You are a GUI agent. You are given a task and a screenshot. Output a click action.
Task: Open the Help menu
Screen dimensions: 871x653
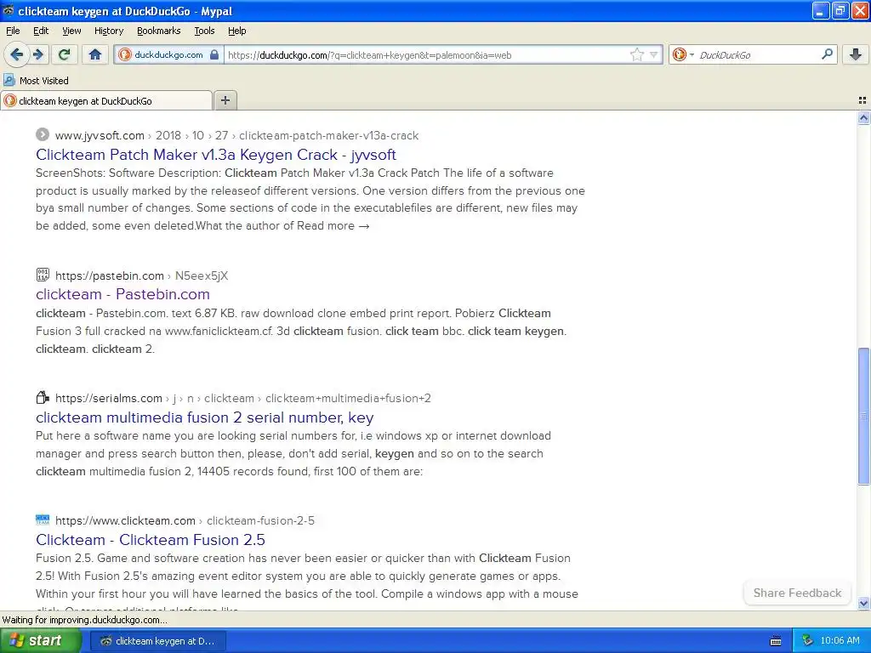point(236,31)
